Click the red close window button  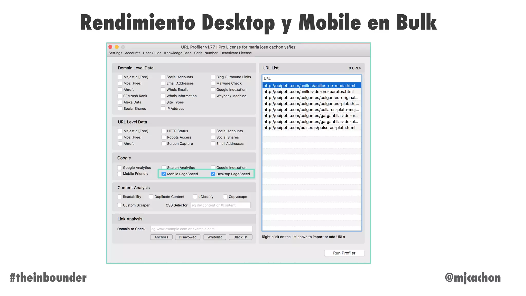coord(110,47)
